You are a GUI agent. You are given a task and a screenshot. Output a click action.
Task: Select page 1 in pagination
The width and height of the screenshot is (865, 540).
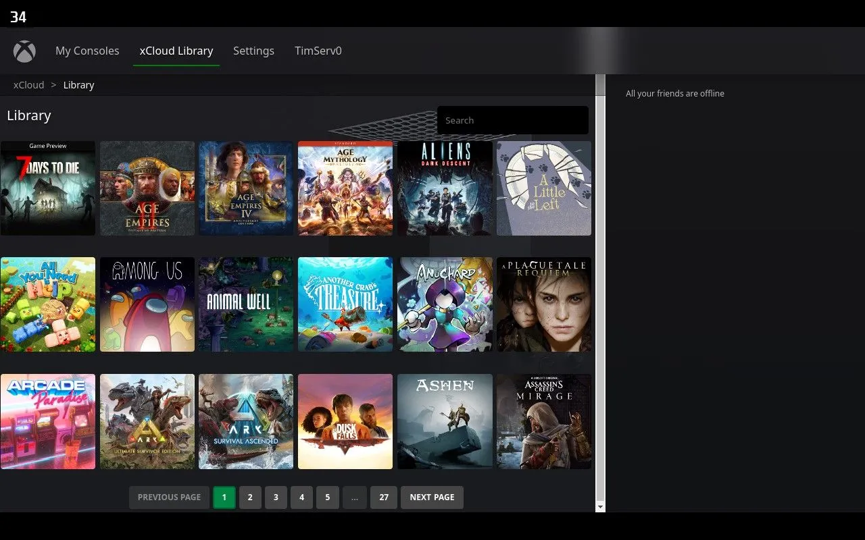pos(224,497)
